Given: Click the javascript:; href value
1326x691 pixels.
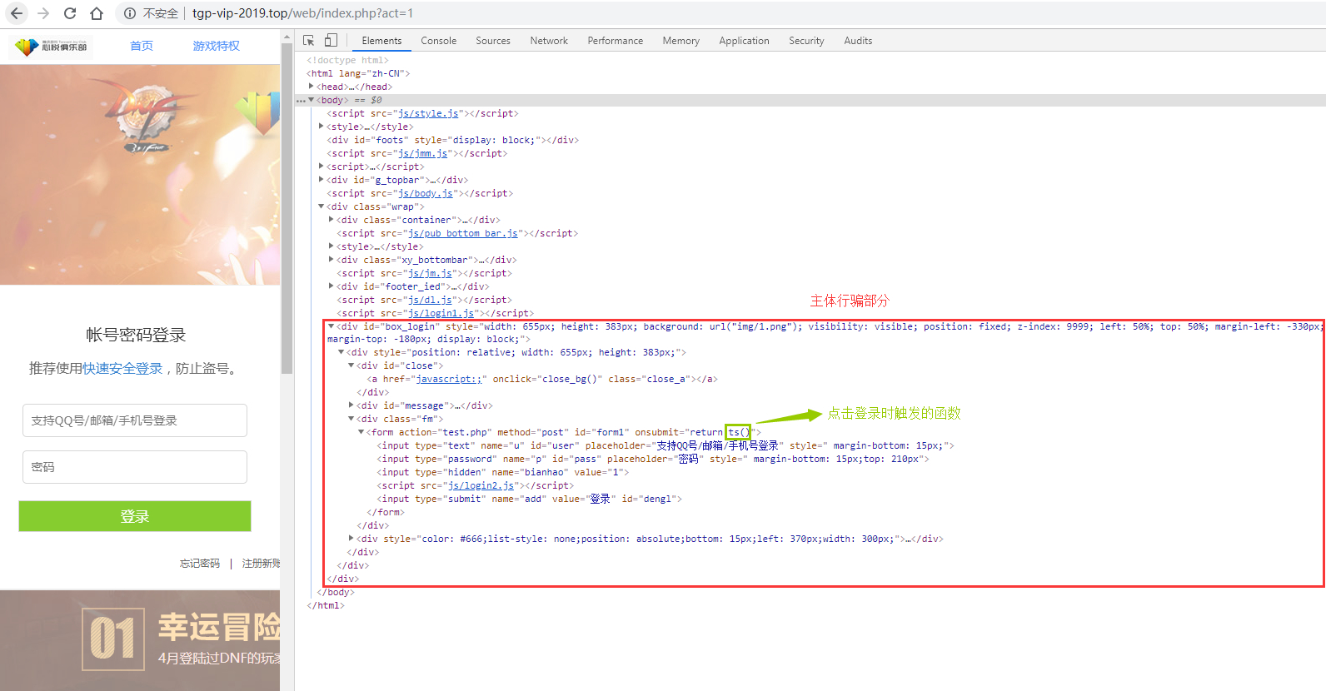Looking at the screenshot, I should point(449,379).
